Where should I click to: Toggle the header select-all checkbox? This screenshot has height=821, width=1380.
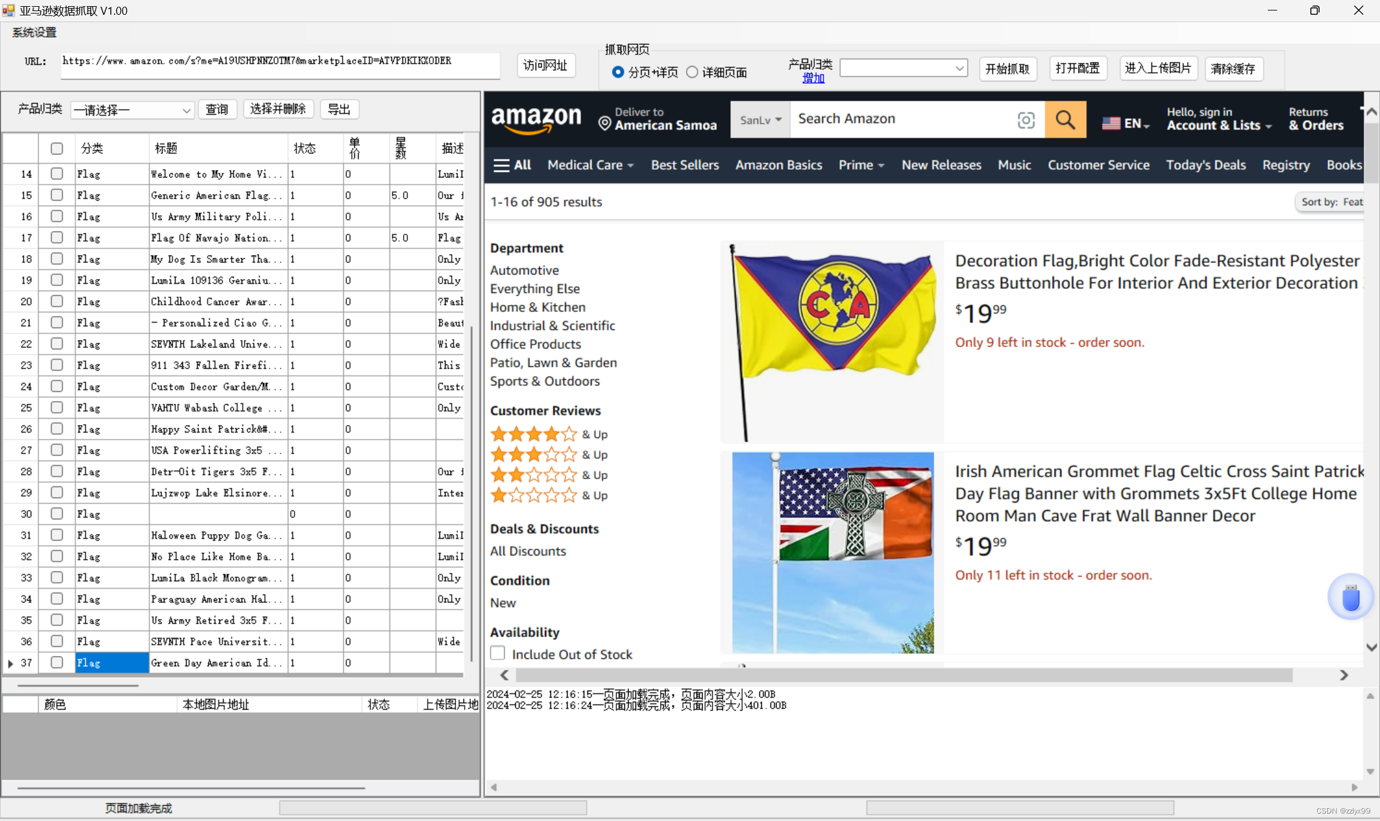tap(57, 148)
